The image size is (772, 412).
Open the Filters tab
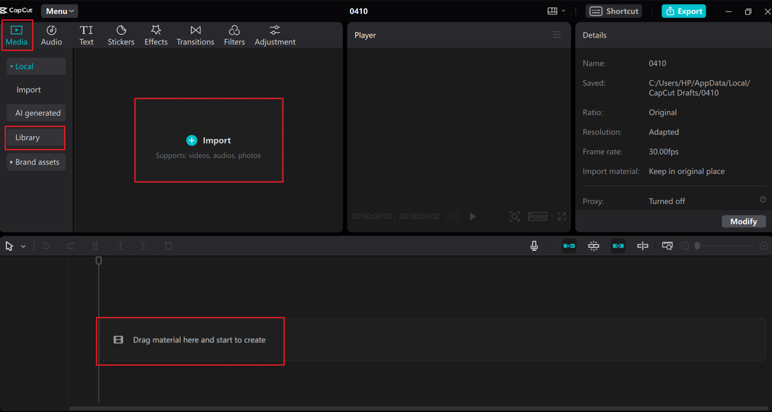pyautogui.click(x=234, y=36)
